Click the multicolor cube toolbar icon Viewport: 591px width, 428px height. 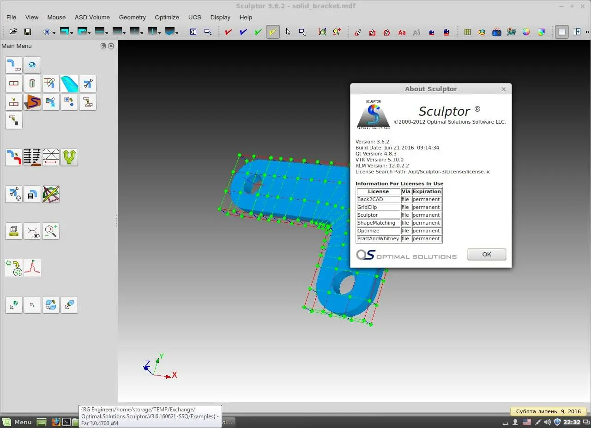tap(541, 32)
